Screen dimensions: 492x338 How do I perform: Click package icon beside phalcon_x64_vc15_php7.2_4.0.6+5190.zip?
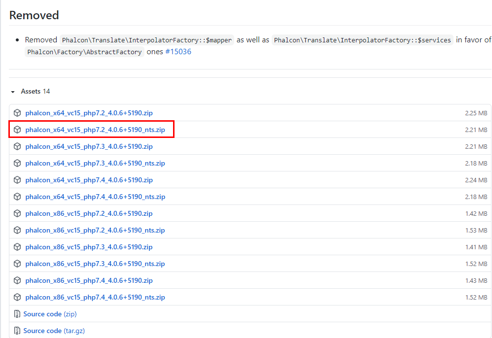(17, 113)
